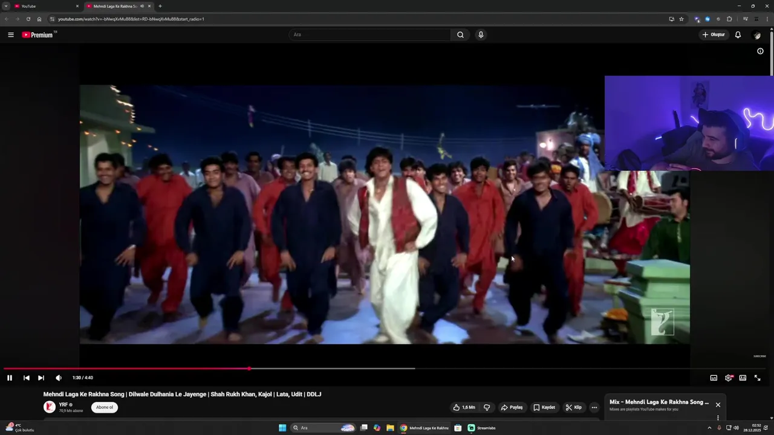The width and height of the screenshot is (774, 435).
Task: Open the taskbar volume icon
Action: pyautogui.click(x=736, y=428)
